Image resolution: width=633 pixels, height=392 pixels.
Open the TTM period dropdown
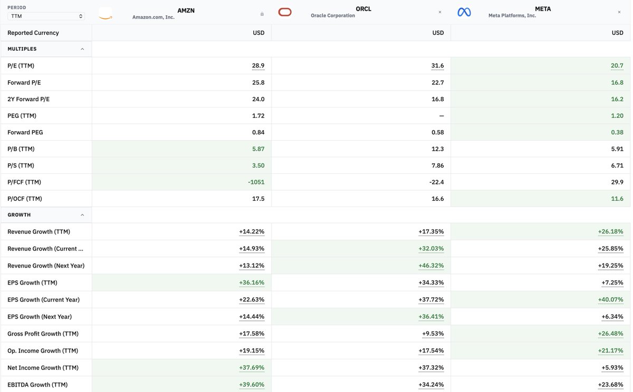click(46, 16)
